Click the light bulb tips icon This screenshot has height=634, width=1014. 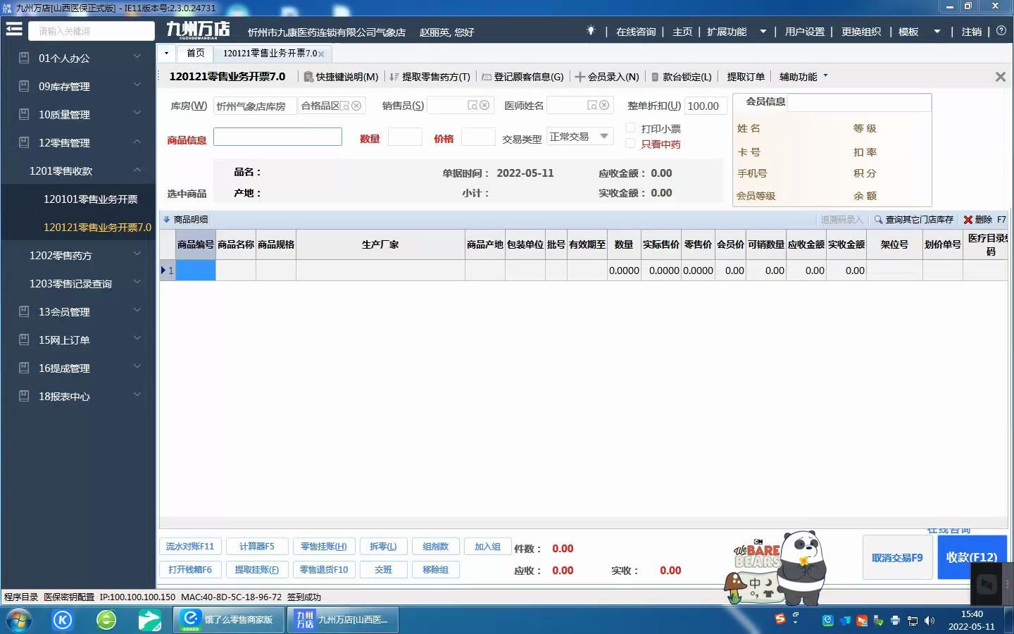[591, 31]
